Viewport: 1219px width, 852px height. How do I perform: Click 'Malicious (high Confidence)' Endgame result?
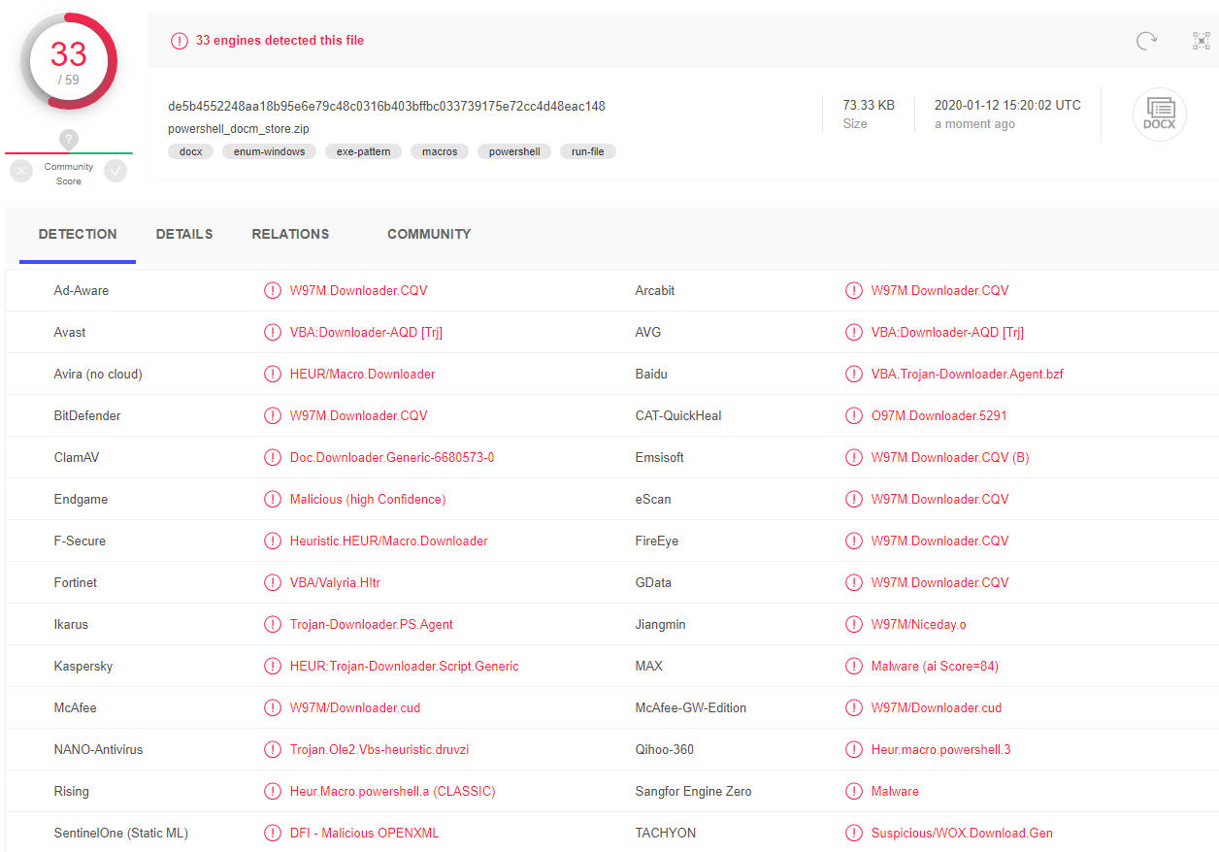(368, 499)
